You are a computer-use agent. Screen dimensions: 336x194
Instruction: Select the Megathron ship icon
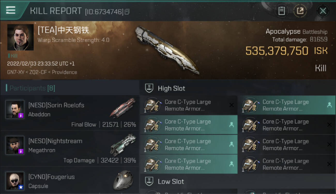123,145
